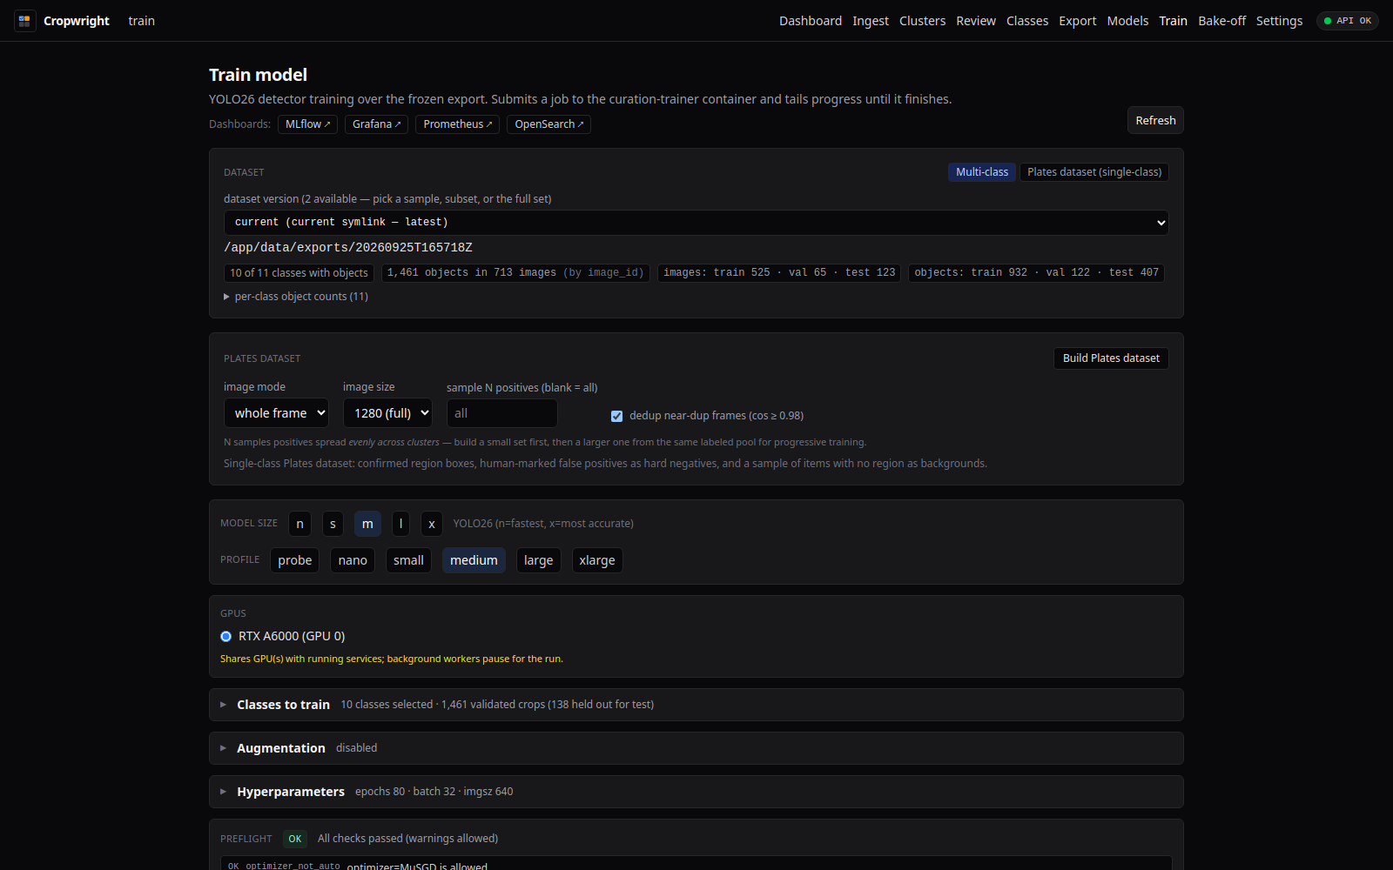Select model size m
Screen dimensions: 1393x870
tap(367, 524)
